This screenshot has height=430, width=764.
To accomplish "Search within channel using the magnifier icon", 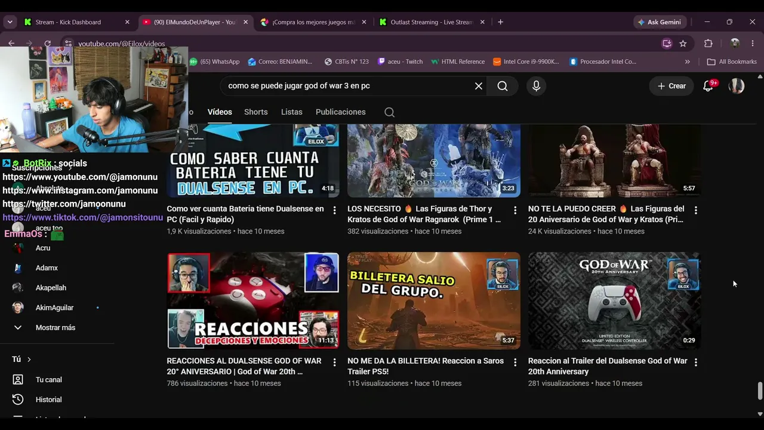I will point(389,112).
